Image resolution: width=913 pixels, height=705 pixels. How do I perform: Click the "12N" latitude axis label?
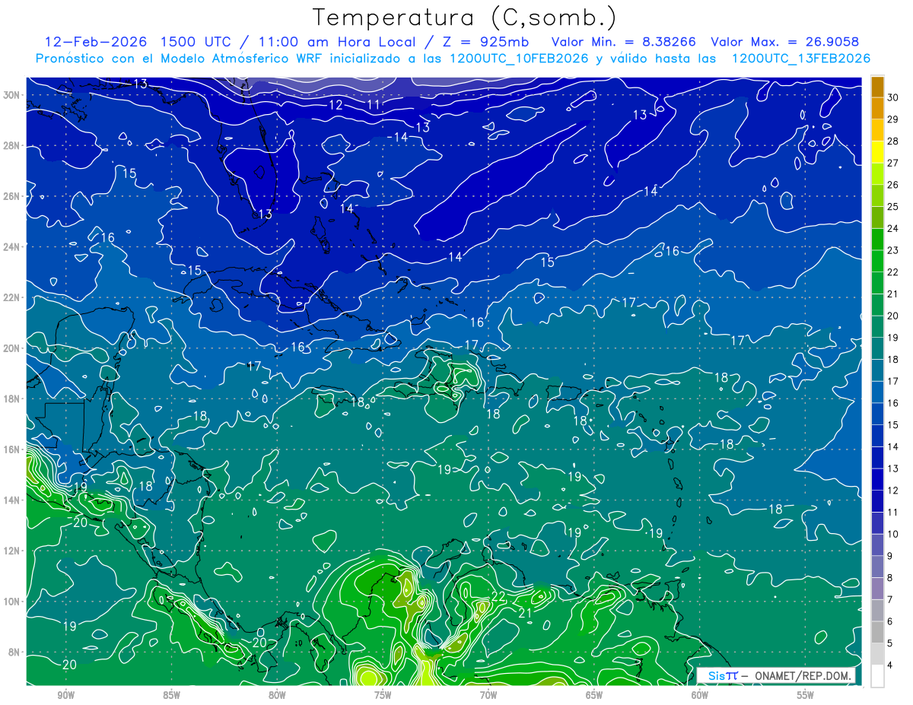point(13,551)
